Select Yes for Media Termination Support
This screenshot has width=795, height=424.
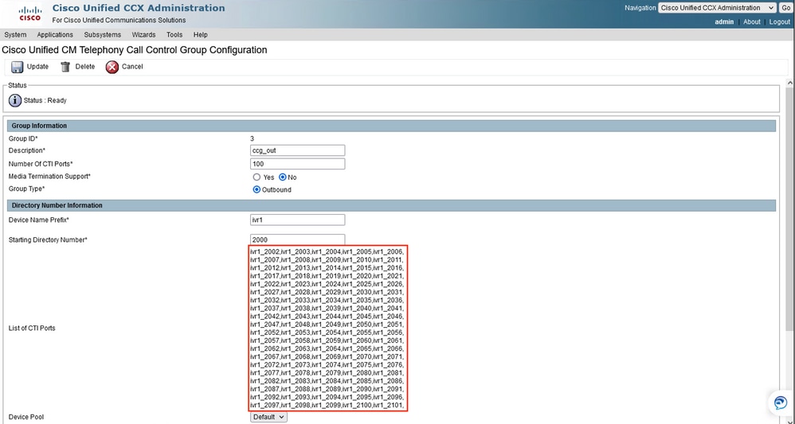257,177
